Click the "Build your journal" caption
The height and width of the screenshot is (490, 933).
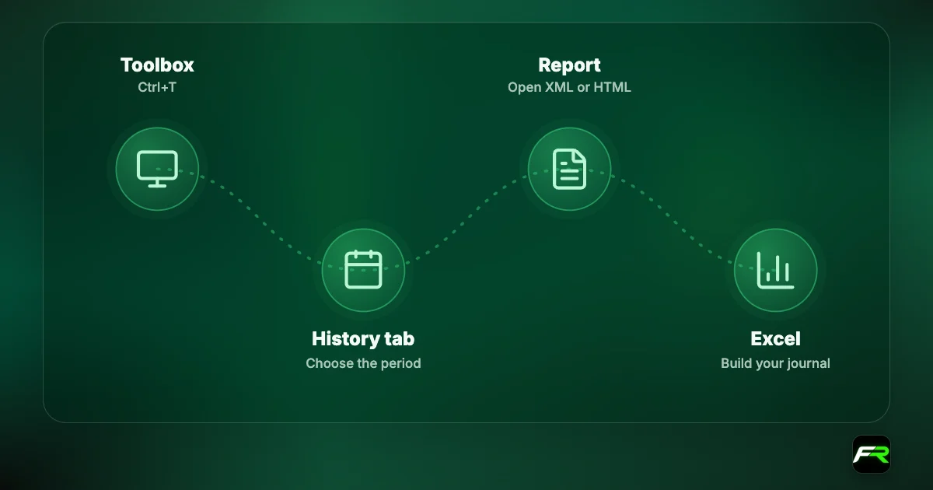coord(775,363)
